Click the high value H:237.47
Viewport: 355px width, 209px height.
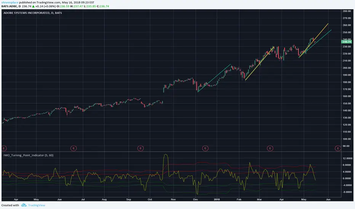(77, 6)
